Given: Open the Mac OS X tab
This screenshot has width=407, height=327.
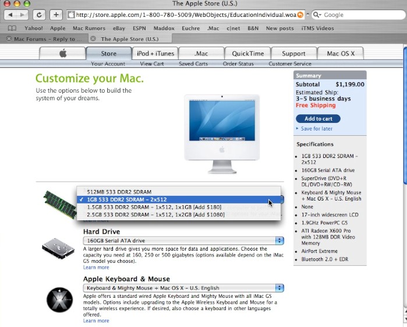Looking at the screenshot, I should point(341,54).
